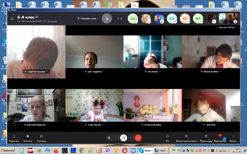Open the chat panel
The image size is (247, 154).
[167, 137]
